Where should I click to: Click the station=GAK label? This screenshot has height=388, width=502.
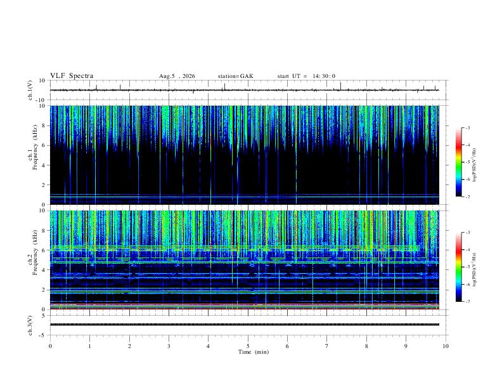[235, 76]
